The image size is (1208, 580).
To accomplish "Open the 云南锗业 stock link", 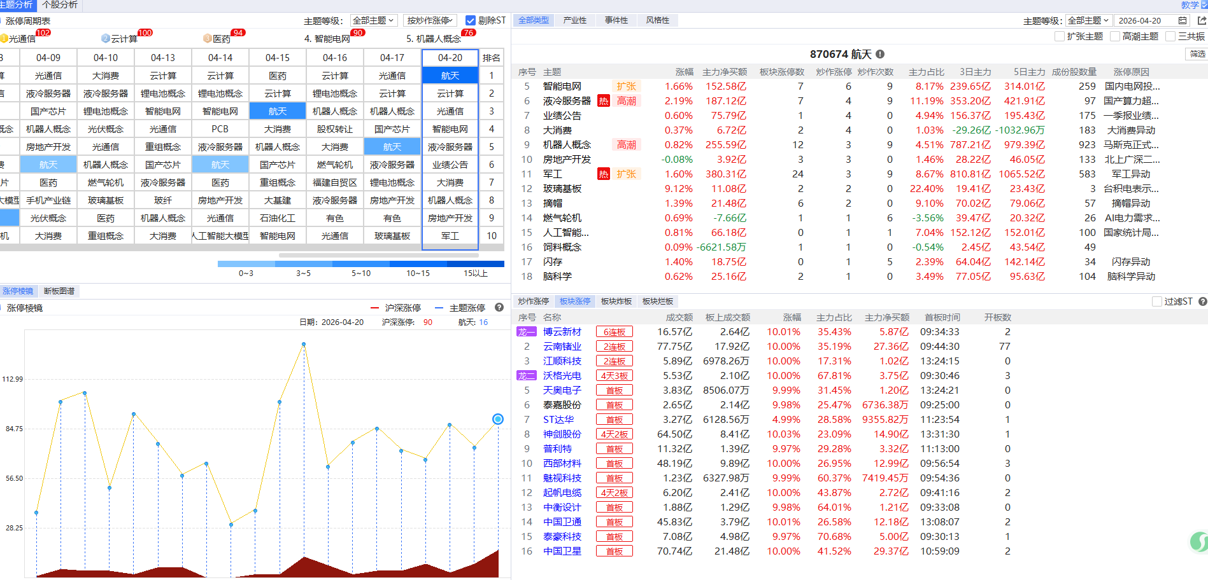I will coord(562,347).
